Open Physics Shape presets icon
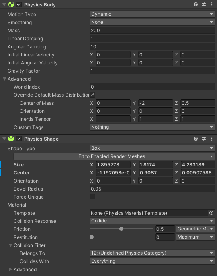217x276 pixels. click(x=204, y=139)
